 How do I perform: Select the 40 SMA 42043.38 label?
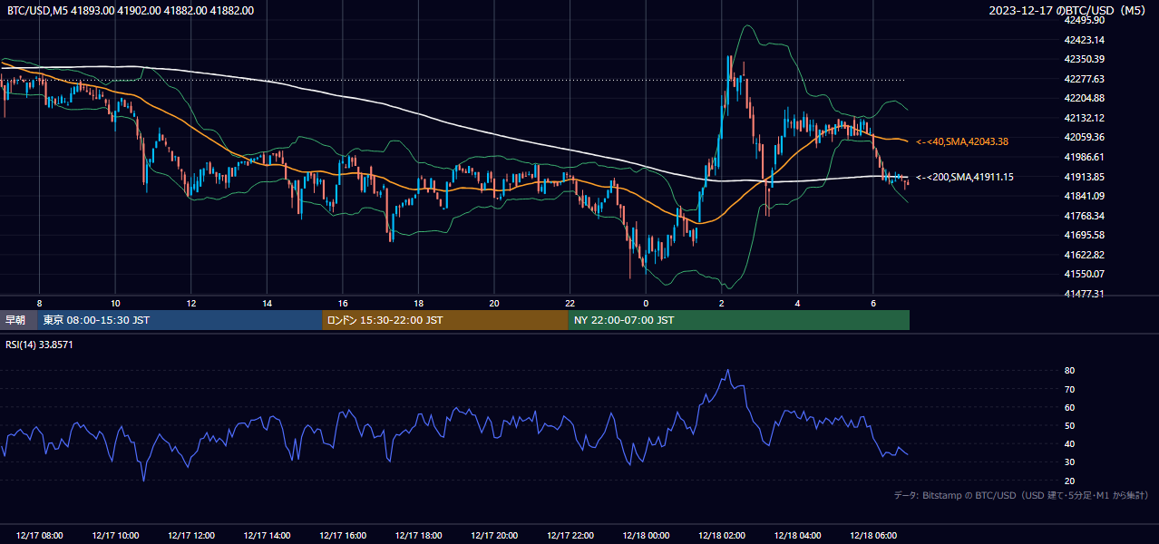[x=962, y=141]
